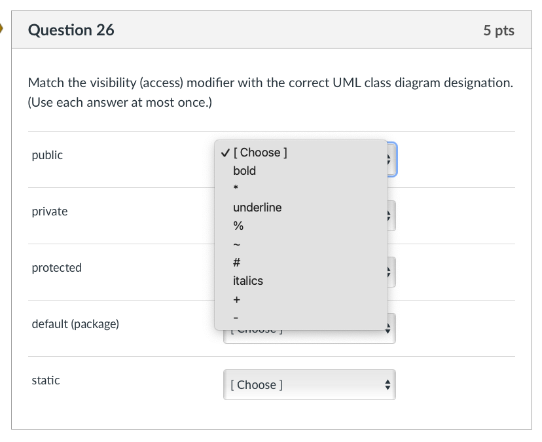Click the 'Question 26' heading
The width and height of the screenshot is (542, 442).
pos(71,30)
